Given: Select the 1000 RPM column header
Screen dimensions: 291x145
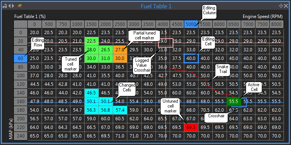Looking at the screenshot, I should (x=78, y=24).
